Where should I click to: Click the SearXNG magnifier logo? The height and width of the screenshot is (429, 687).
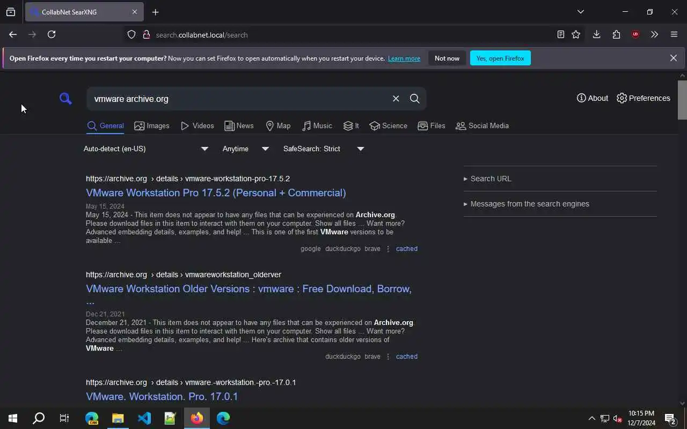[65, 99]
